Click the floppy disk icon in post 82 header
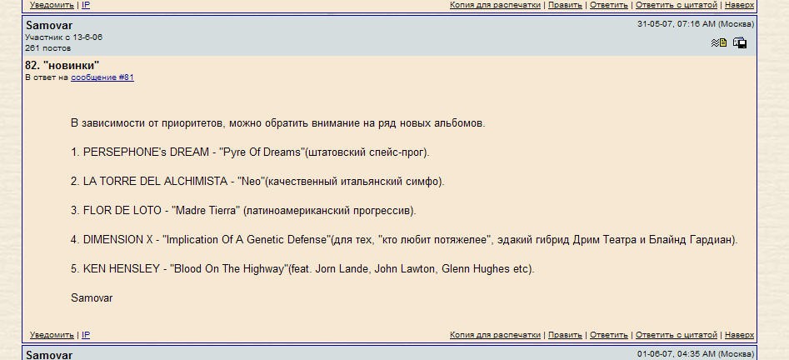This screenshot has width=789, height=360. pyautogui.click(x=740, y=42)
